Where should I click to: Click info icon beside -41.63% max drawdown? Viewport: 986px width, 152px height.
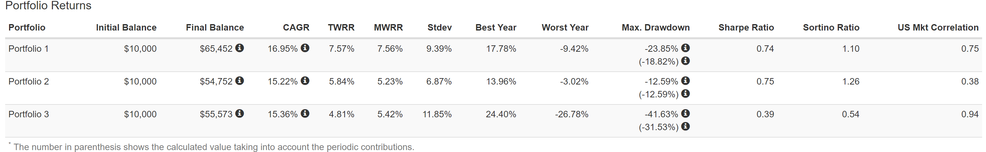coord(685,113)
